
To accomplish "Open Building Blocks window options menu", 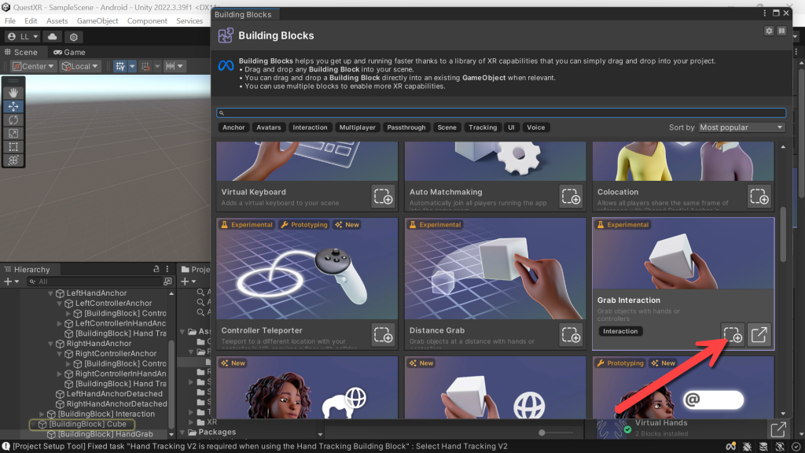I will pos(764,13).
